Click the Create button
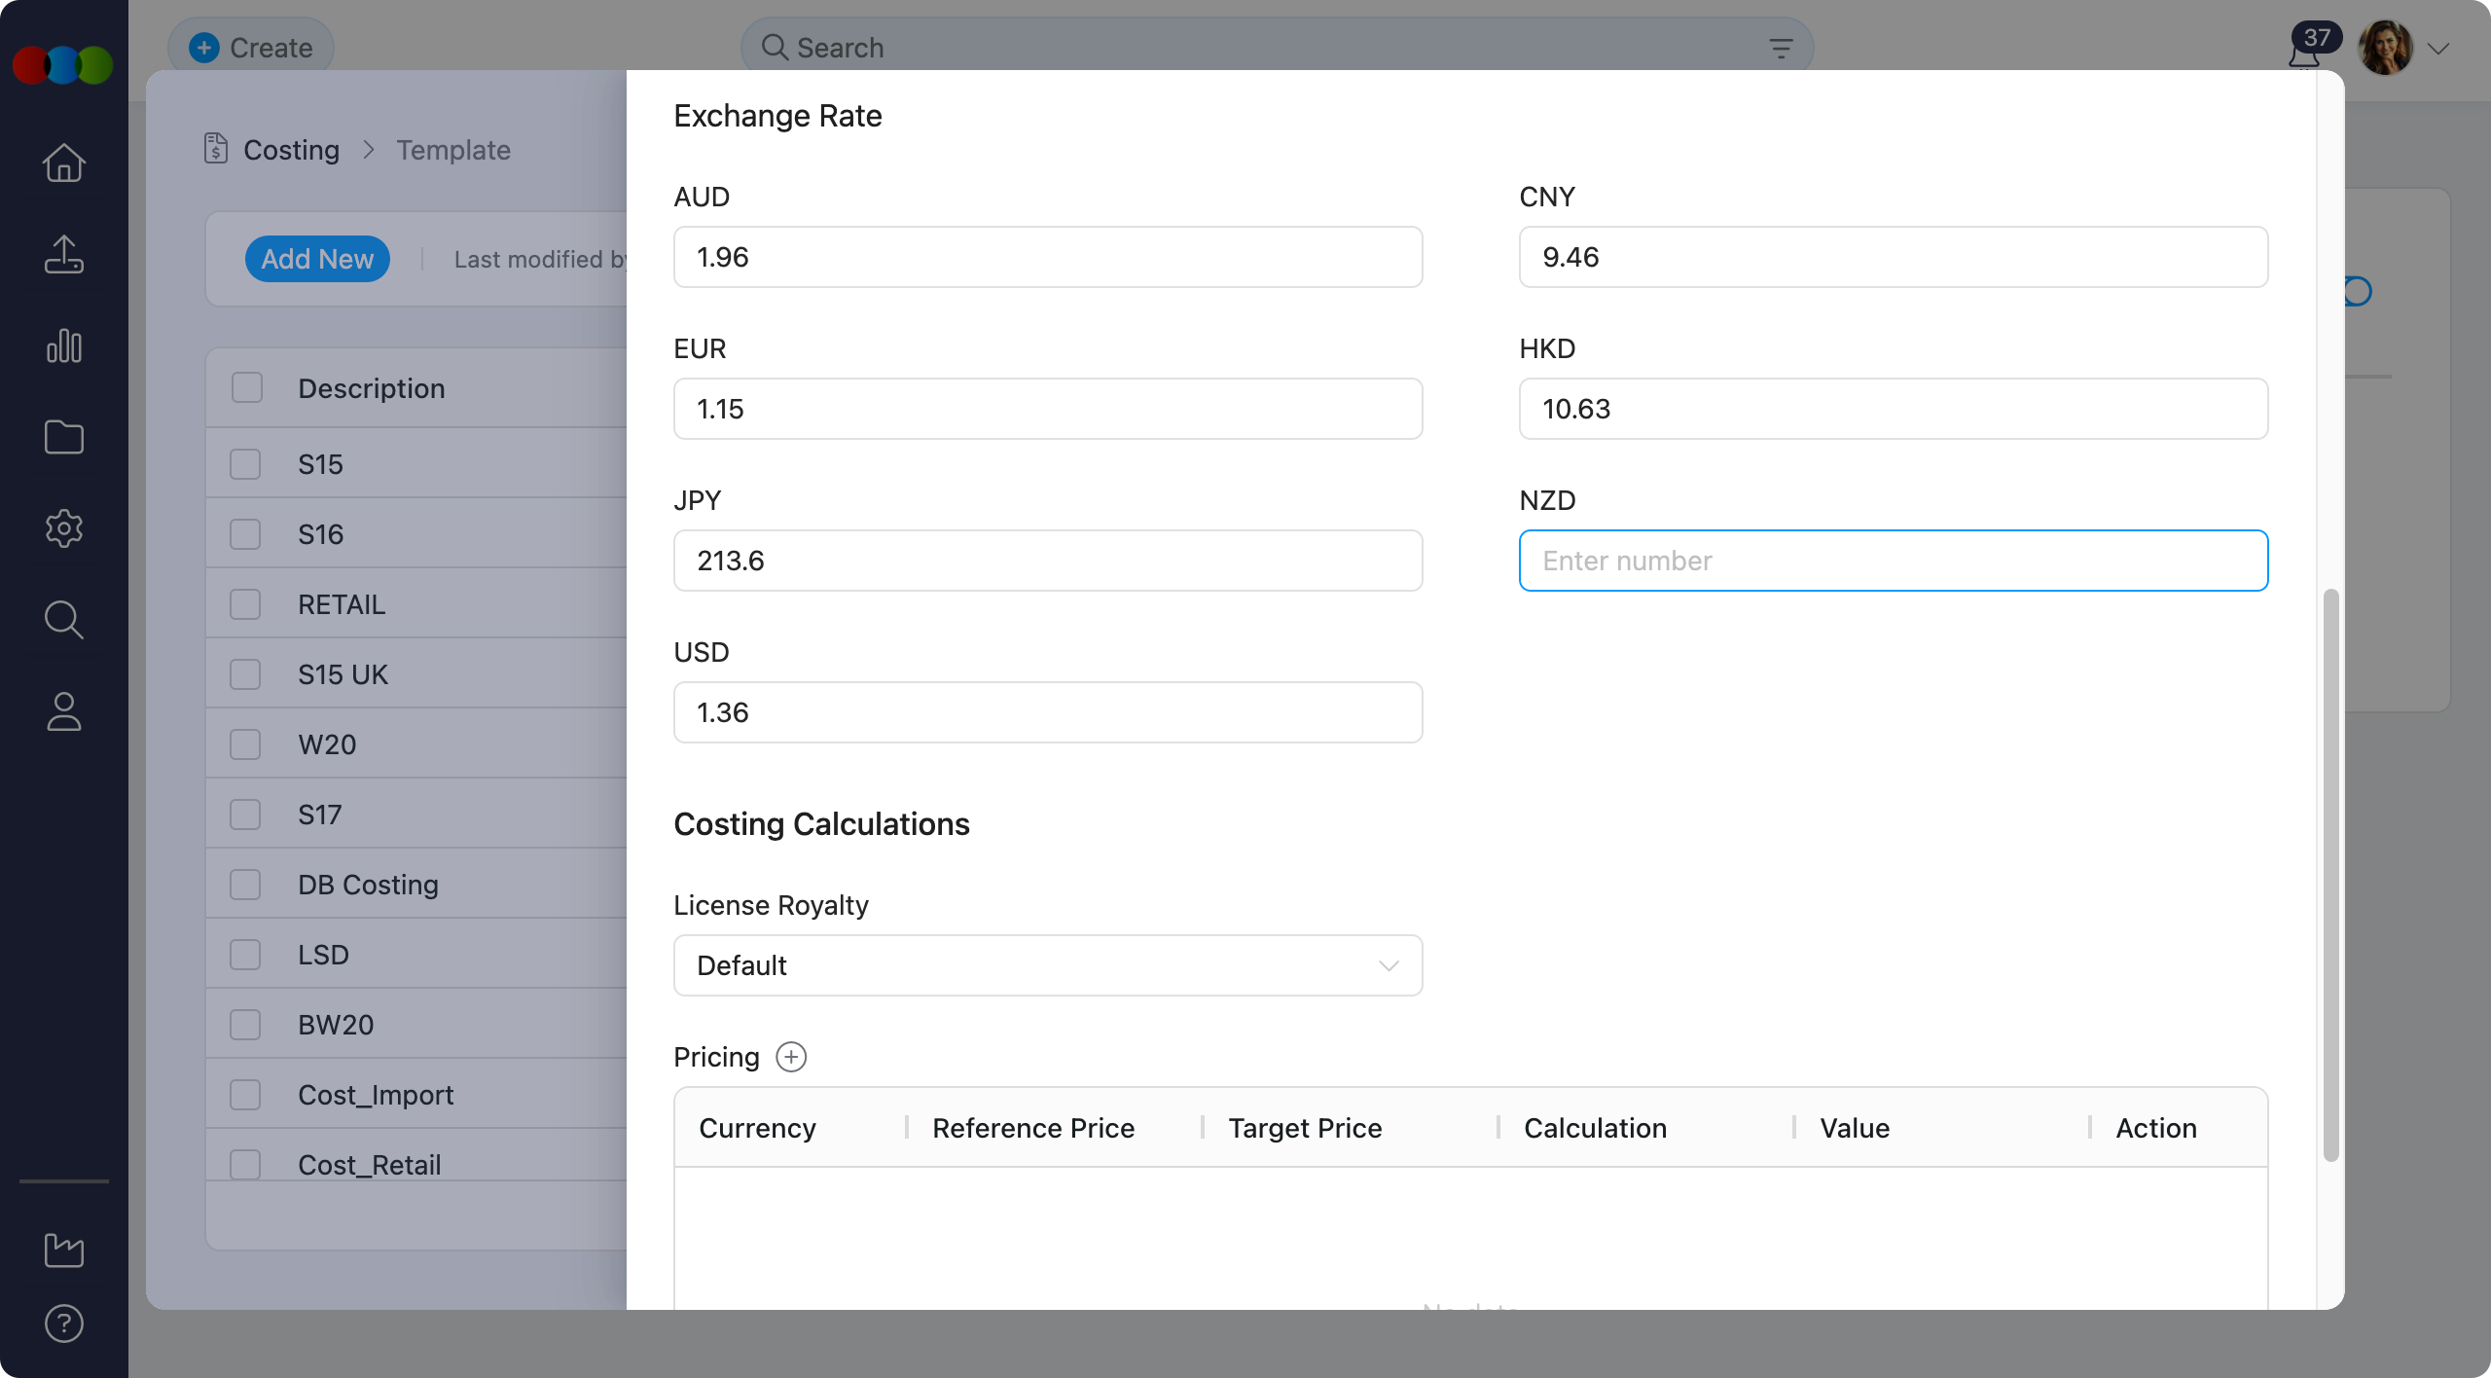Screen dimensions: 2491x1378 click(x=250, y=47)
